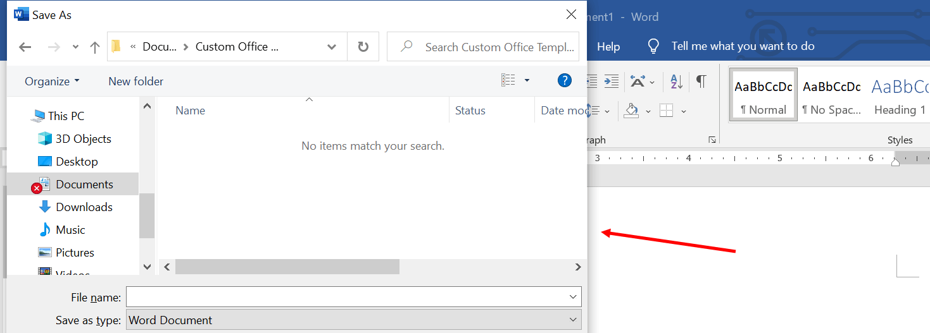930x333 pixels.
Task: Go up one folder level
Action: point(95,47)
